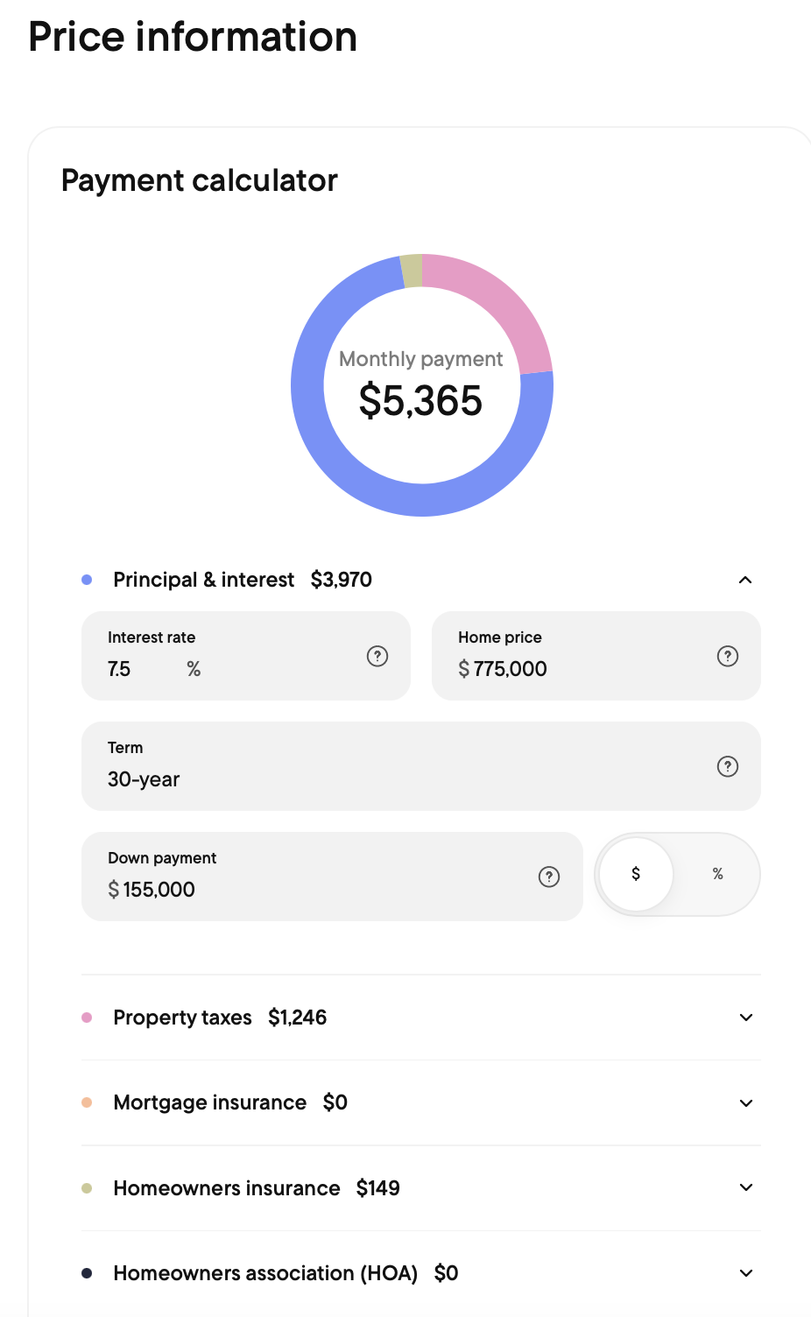The image size is (811, 1317).
Task: Click the Mortgage insurance label
Action: [x=209, y=1103]
